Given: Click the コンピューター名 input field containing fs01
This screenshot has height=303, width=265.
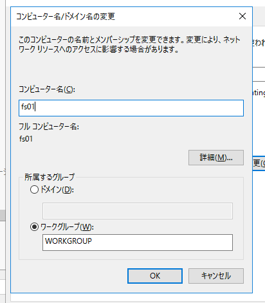Looking at the screenshot, I should [x=131, y=108].
